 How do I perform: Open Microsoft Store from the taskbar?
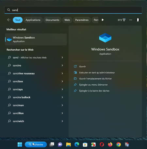[85, 144]
